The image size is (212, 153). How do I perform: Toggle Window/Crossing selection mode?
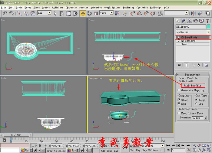pos(75,13)
